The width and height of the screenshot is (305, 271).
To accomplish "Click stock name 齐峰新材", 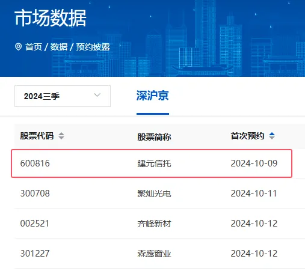I will [154, 224].
